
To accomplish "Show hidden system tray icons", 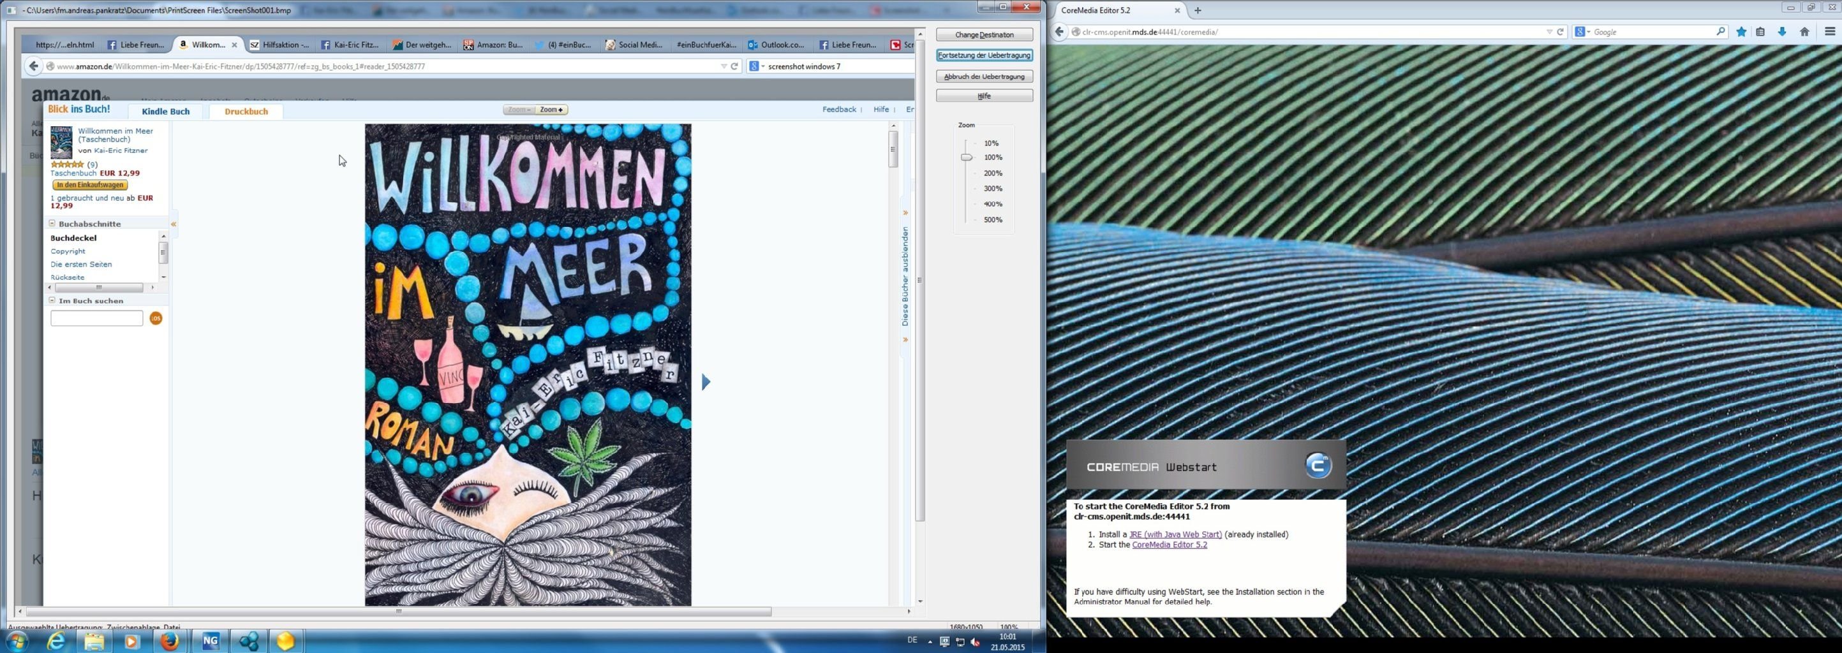I will (930, 642).
